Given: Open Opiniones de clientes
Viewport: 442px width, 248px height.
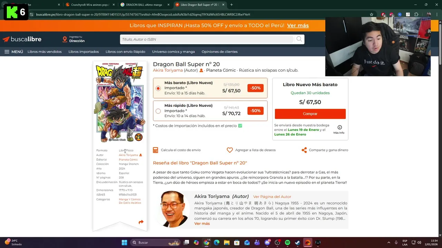Looking at the screenshot, I should pos(220,52).
